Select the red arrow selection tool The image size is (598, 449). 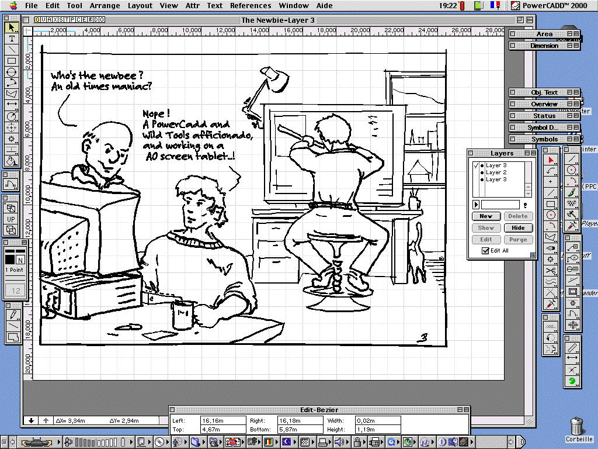tap(550, 159)
